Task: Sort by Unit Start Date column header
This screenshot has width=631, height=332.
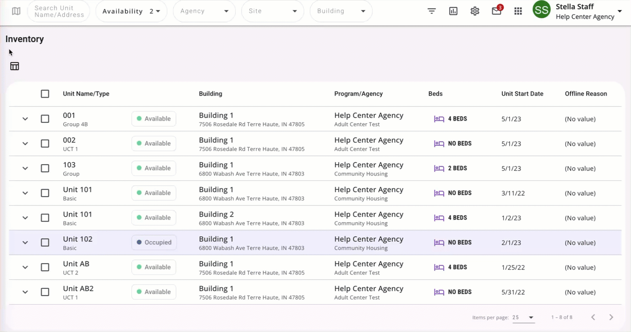Action: [x=522, y=94]
